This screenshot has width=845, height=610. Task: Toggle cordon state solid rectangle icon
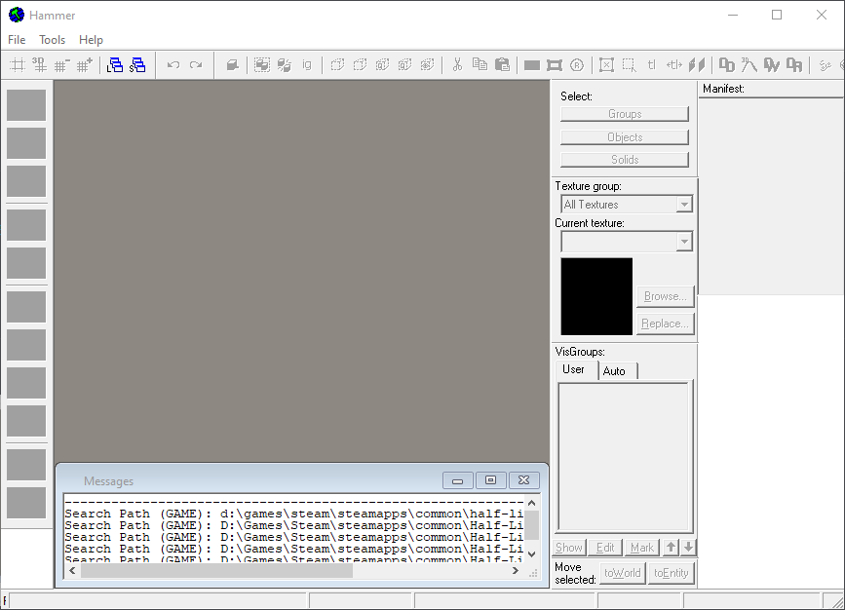point(532,65)
